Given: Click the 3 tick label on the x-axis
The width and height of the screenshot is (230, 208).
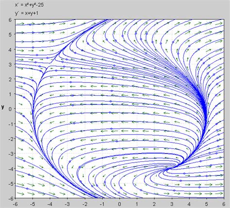Looking at the screenshot, I should coord(172,204).
